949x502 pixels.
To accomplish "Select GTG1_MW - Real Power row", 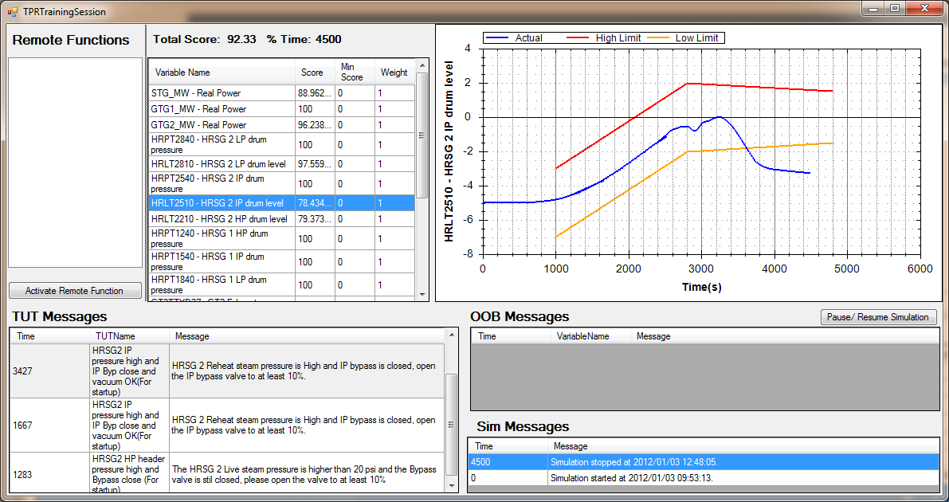I will pos(222,109).
